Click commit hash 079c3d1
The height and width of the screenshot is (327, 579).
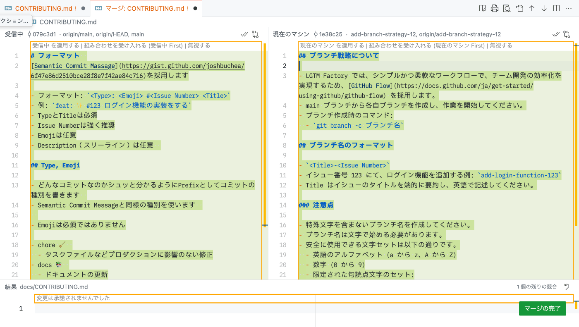[x=44, y=34]
